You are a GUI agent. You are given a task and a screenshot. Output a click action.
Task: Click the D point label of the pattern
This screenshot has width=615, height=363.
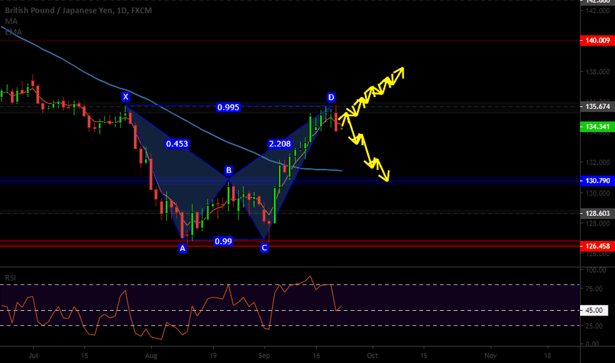(331, 97)
